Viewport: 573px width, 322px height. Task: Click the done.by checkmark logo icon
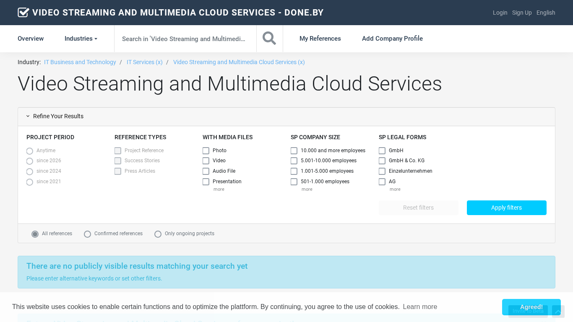(x=23, y=13)
